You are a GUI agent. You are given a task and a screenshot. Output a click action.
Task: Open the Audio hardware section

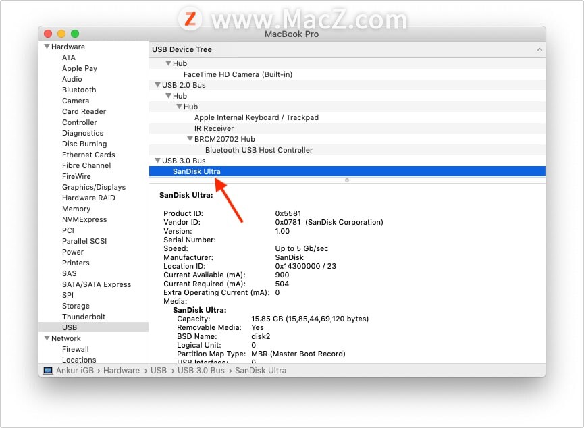[72, 79]
